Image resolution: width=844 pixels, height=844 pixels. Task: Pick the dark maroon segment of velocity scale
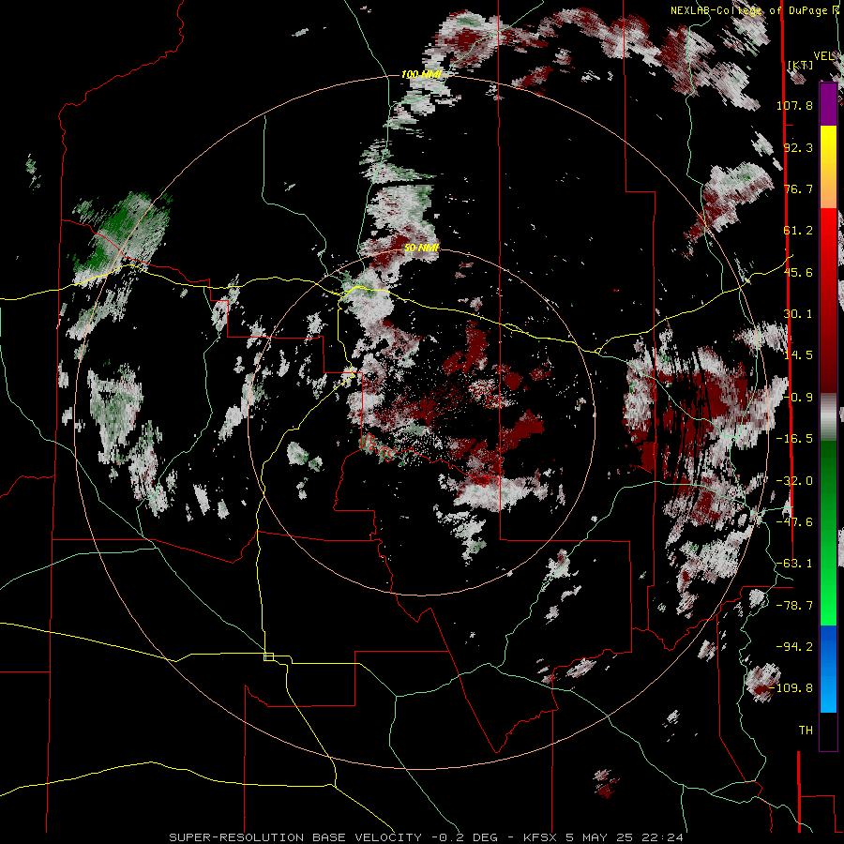(828, 355)
